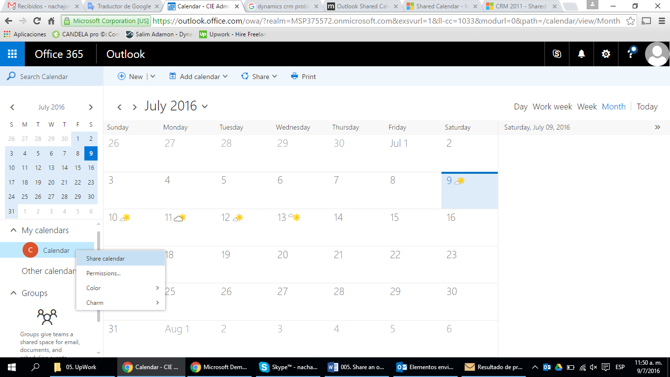Viewport: 670px width, 377px height.
Task: Open Salim Adamon bookmark
Action: pyautogui.click(x=159, y=34)
